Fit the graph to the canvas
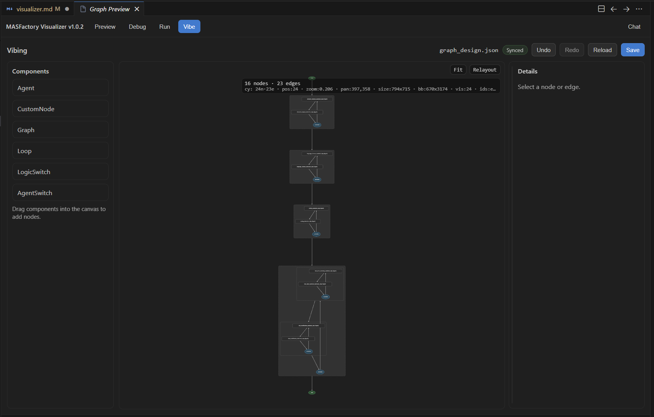Screen dimensions: 654x417 coord(458,70)
